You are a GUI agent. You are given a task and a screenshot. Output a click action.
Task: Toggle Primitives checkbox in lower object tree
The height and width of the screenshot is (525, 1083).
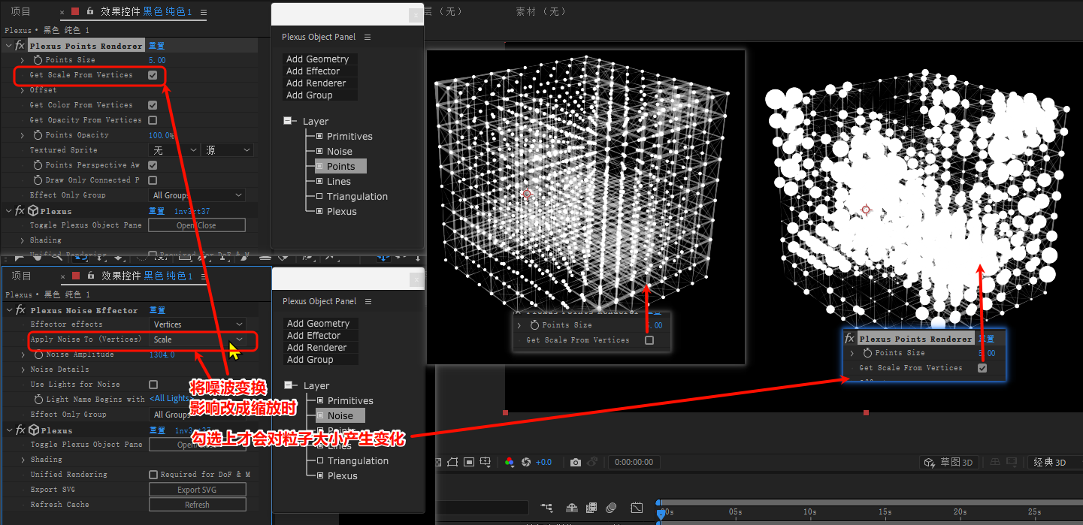[x=320, y=401]
